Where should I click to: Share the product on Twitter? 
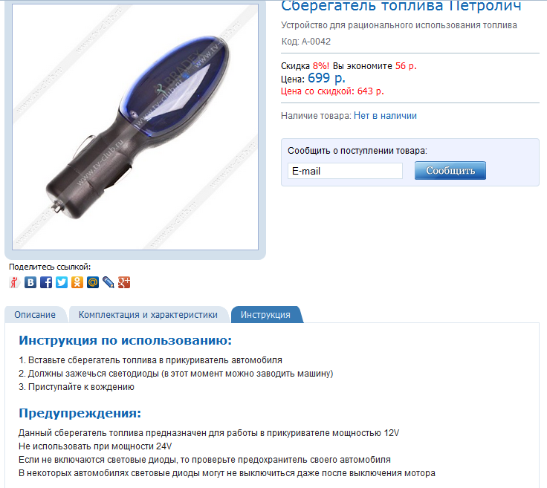click(x=62, y=282)
